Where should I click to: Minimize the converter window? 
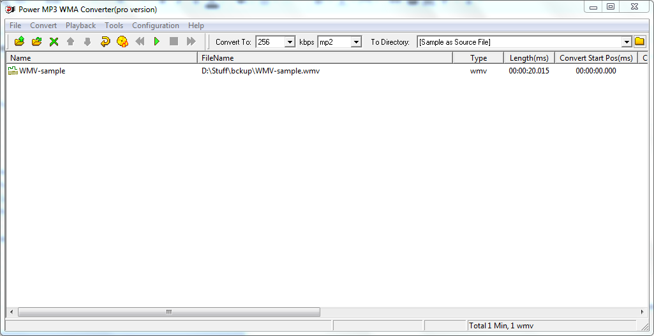click(x=593, y=6)
